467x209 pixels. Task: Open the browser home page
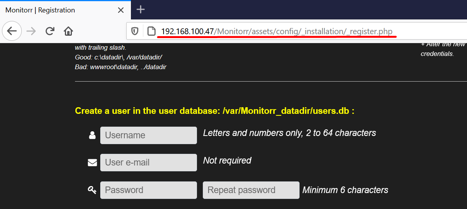point(68,31)
